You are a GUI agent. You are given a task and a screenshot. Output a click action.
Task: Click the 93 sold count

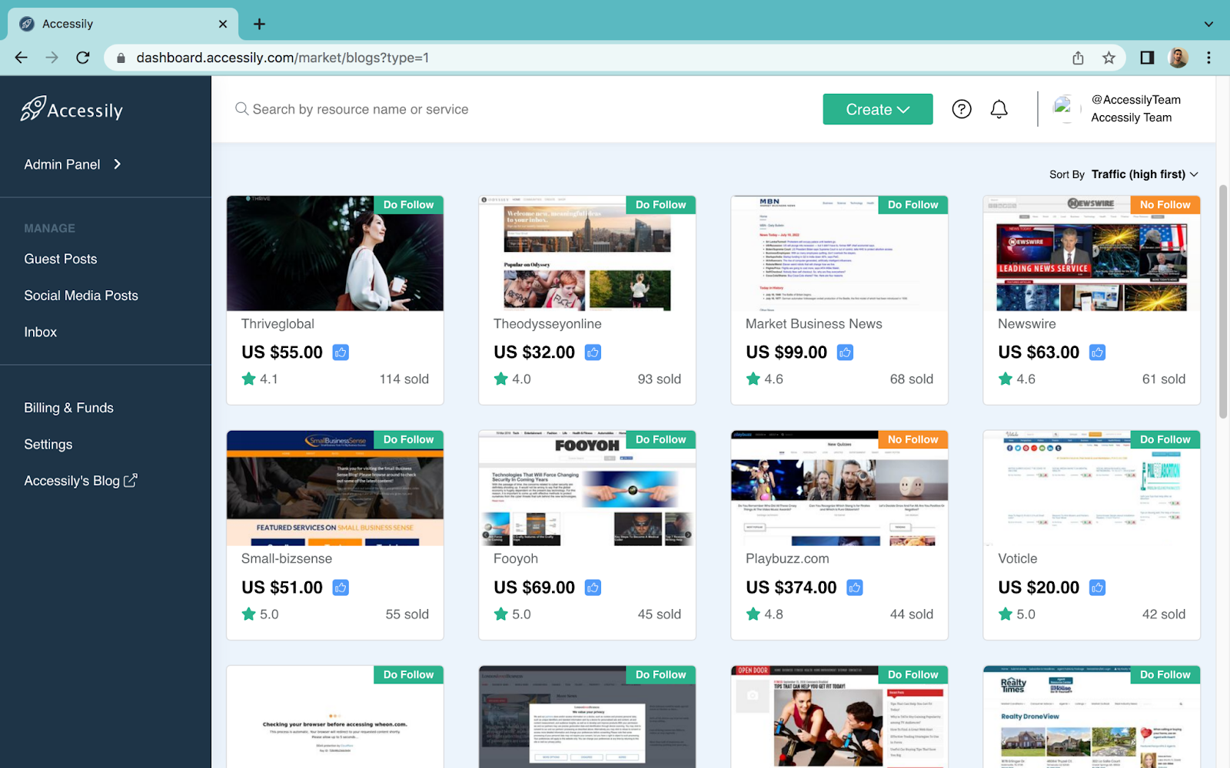pyautogui.click(x=659, y=379)
